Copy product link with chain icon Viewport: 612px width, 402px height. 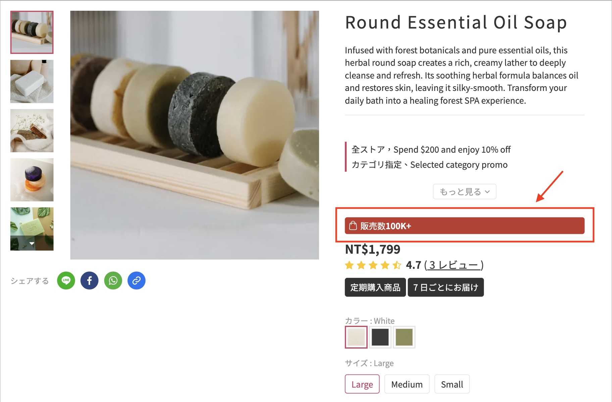(x=137, y=281)
